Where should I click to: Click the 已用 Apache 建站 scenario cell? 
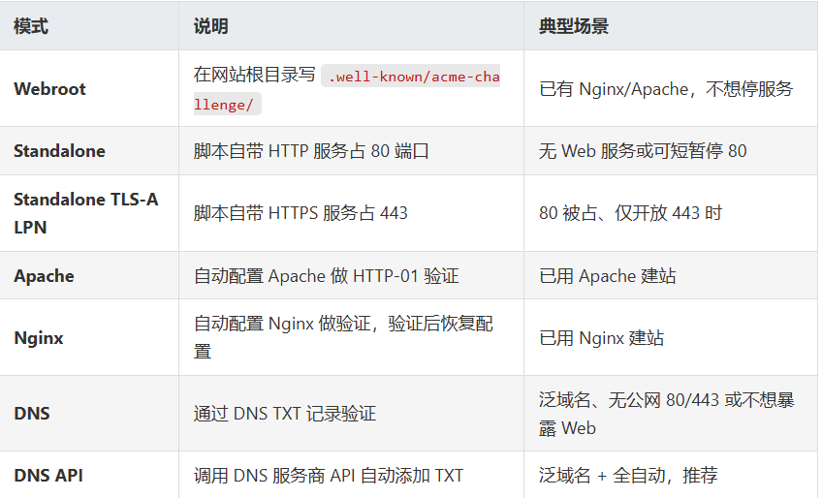tap(608, 276)
